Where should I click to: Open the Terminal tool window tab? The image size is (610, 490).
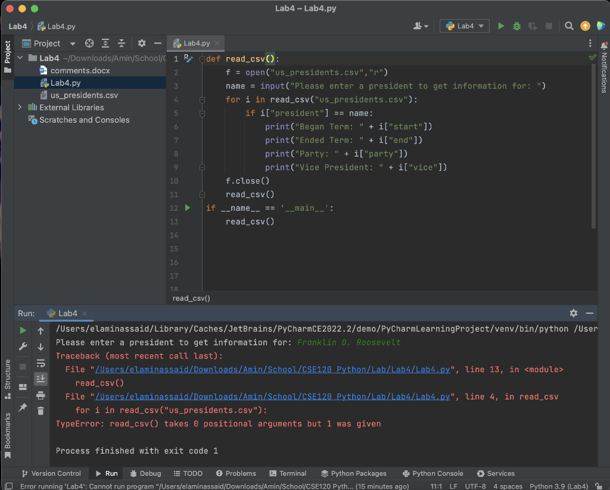[x=288, y=473]
